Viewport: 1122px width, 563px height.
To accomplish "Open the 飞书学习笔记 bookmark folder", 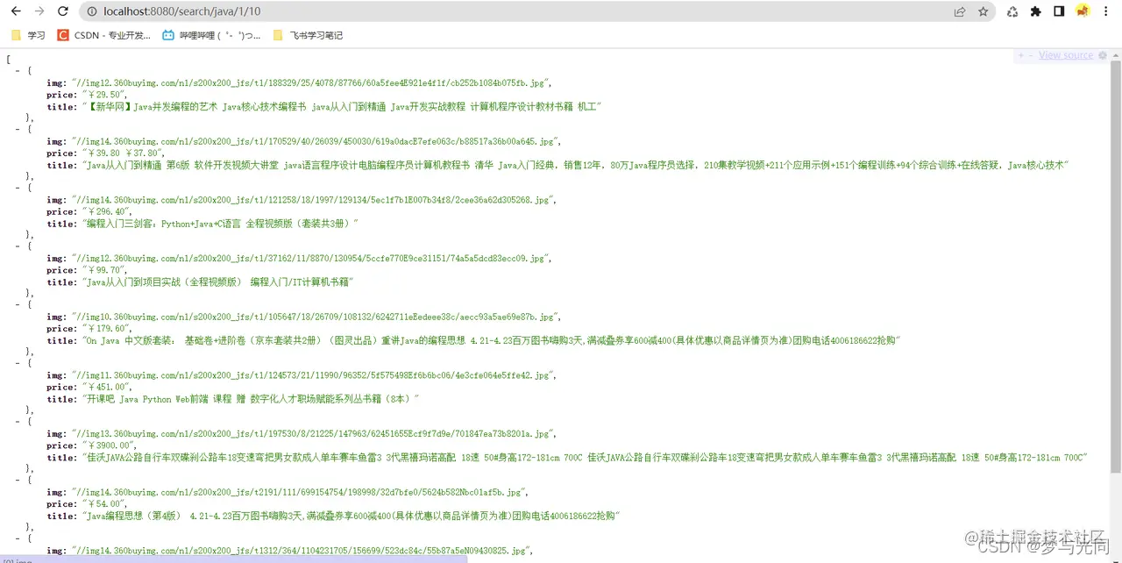I will tap(308, 35).
